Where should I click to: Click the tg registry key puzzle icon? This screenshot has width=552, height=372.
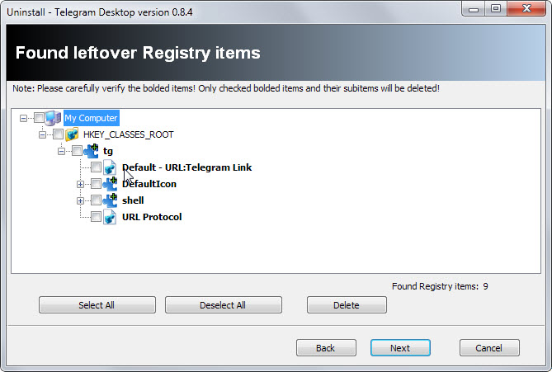[92, 151]
